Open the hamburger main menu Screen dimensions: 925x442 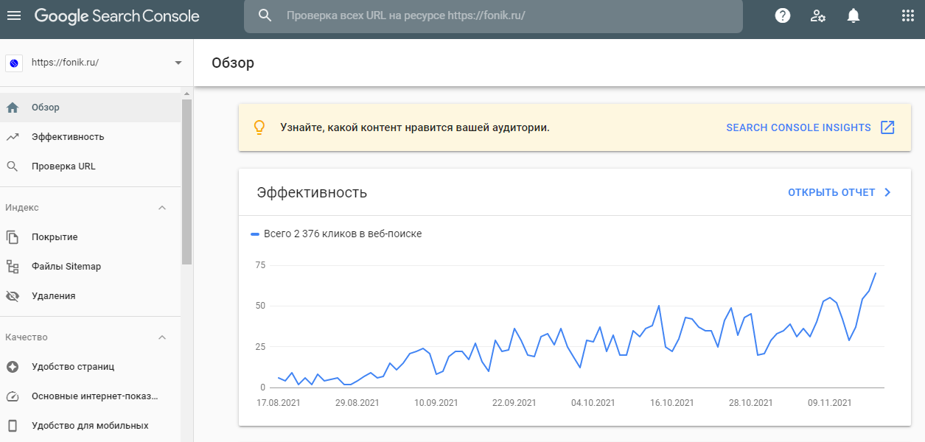click(x=14, y=15)
